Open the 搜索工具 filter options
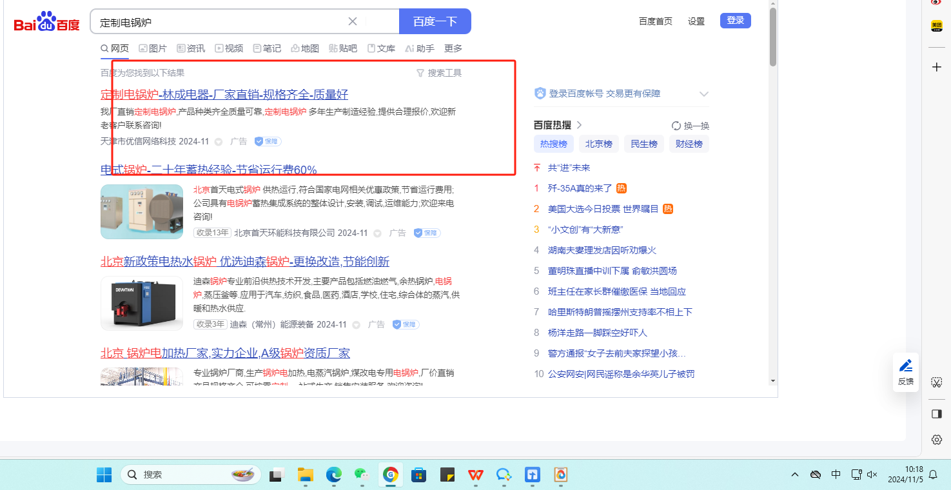The height and width of the screenshot is (490, 951). coord(439,73)
